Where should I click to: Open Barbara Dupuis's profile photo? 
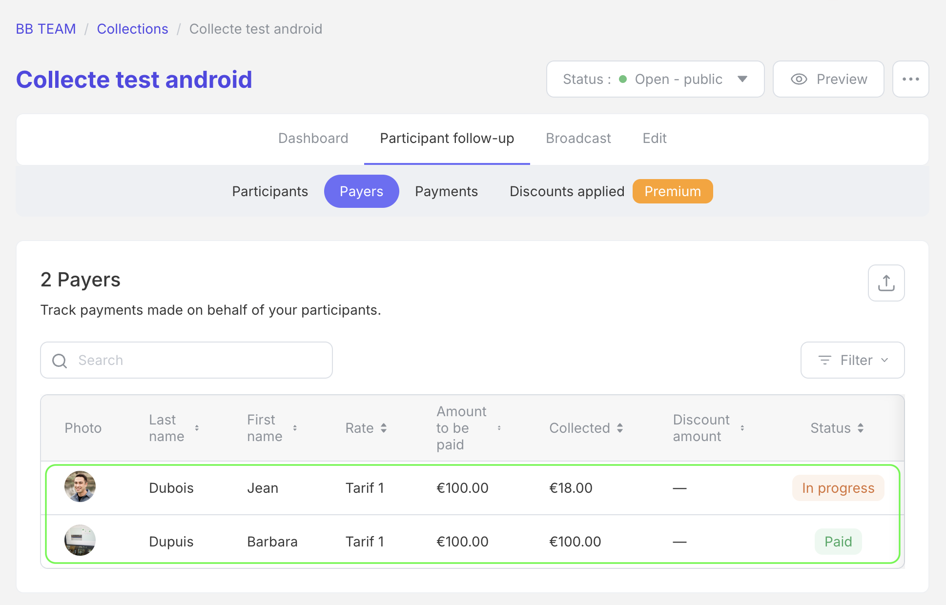pyautogui.click(x=80, y=540)
